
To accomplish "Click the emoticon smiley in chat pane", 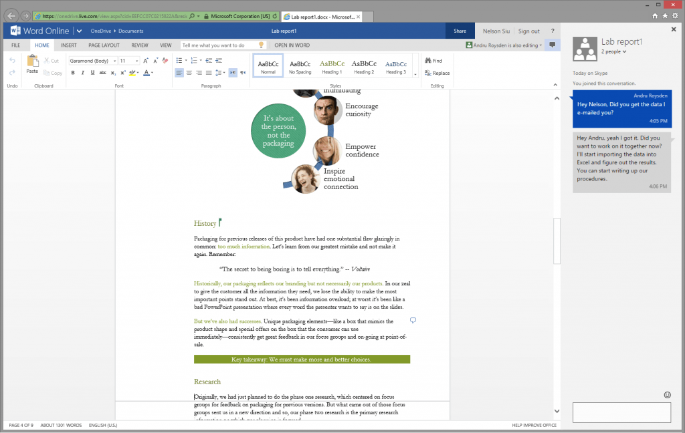I will (667, 395).
